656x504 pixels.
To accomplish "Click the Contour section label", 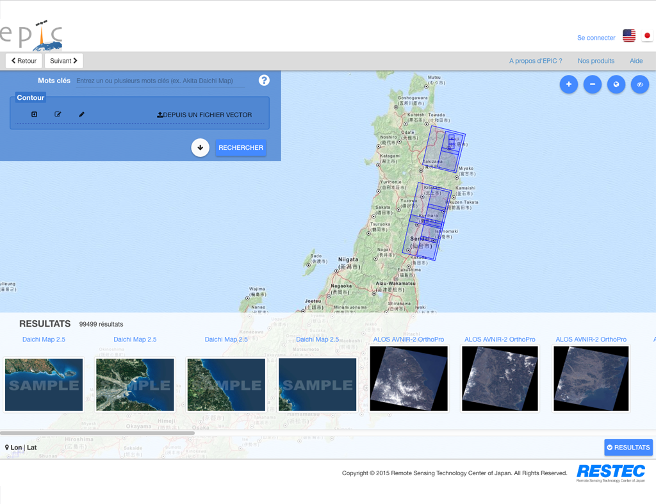I will click(x=31, y=97).
